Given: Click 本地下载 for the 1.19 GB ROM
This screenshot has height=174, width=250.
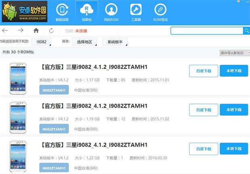Looking at the screenshot, I should tap(234, 110).
